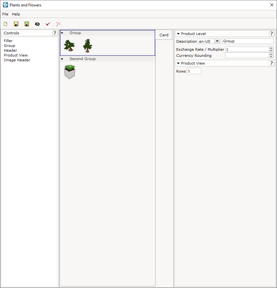Collapse the Group section arrow

coord(62,33)
